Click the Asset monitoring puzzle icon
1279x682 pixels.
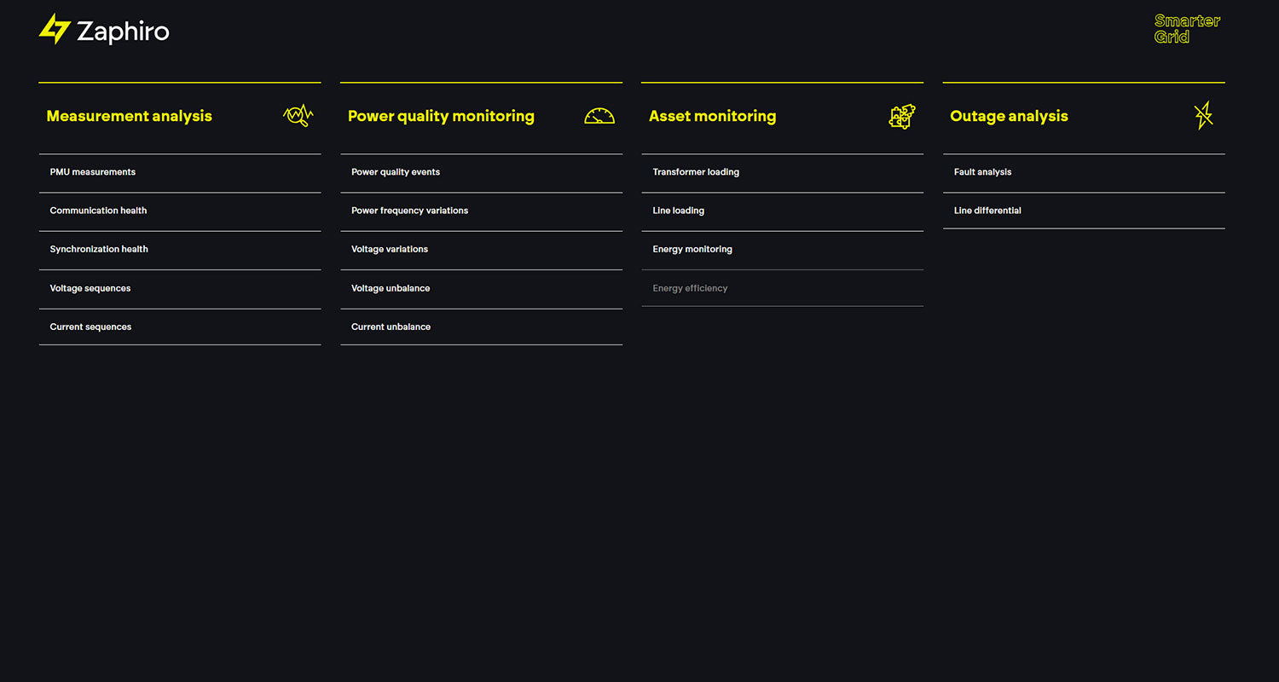(x=901, y=116)
